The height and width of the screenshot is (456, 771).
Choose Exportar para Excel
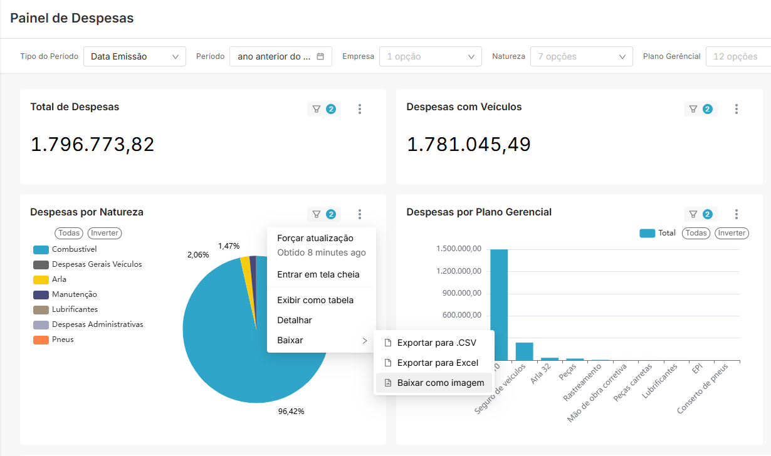434,363
